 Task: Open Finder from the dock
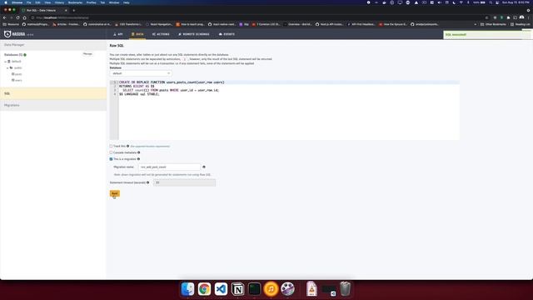(187, 289)
